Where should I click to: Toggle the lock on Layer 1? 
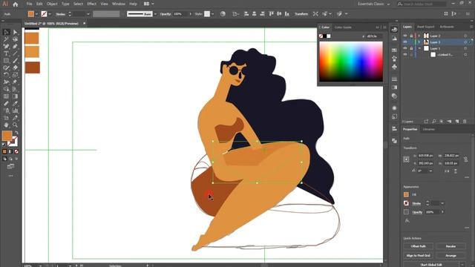point(411,48)
